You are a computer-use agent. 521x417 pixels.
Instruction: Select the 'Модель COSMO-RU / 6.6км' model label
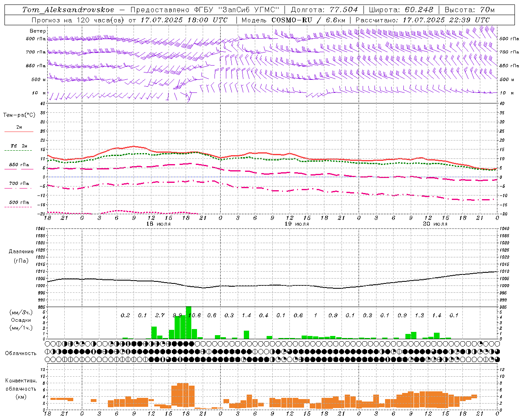293,20
